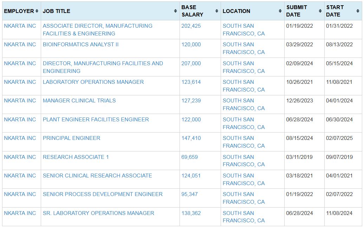
Task: Open Senior Process Development Engineer link
Action: tap(103, 194)
